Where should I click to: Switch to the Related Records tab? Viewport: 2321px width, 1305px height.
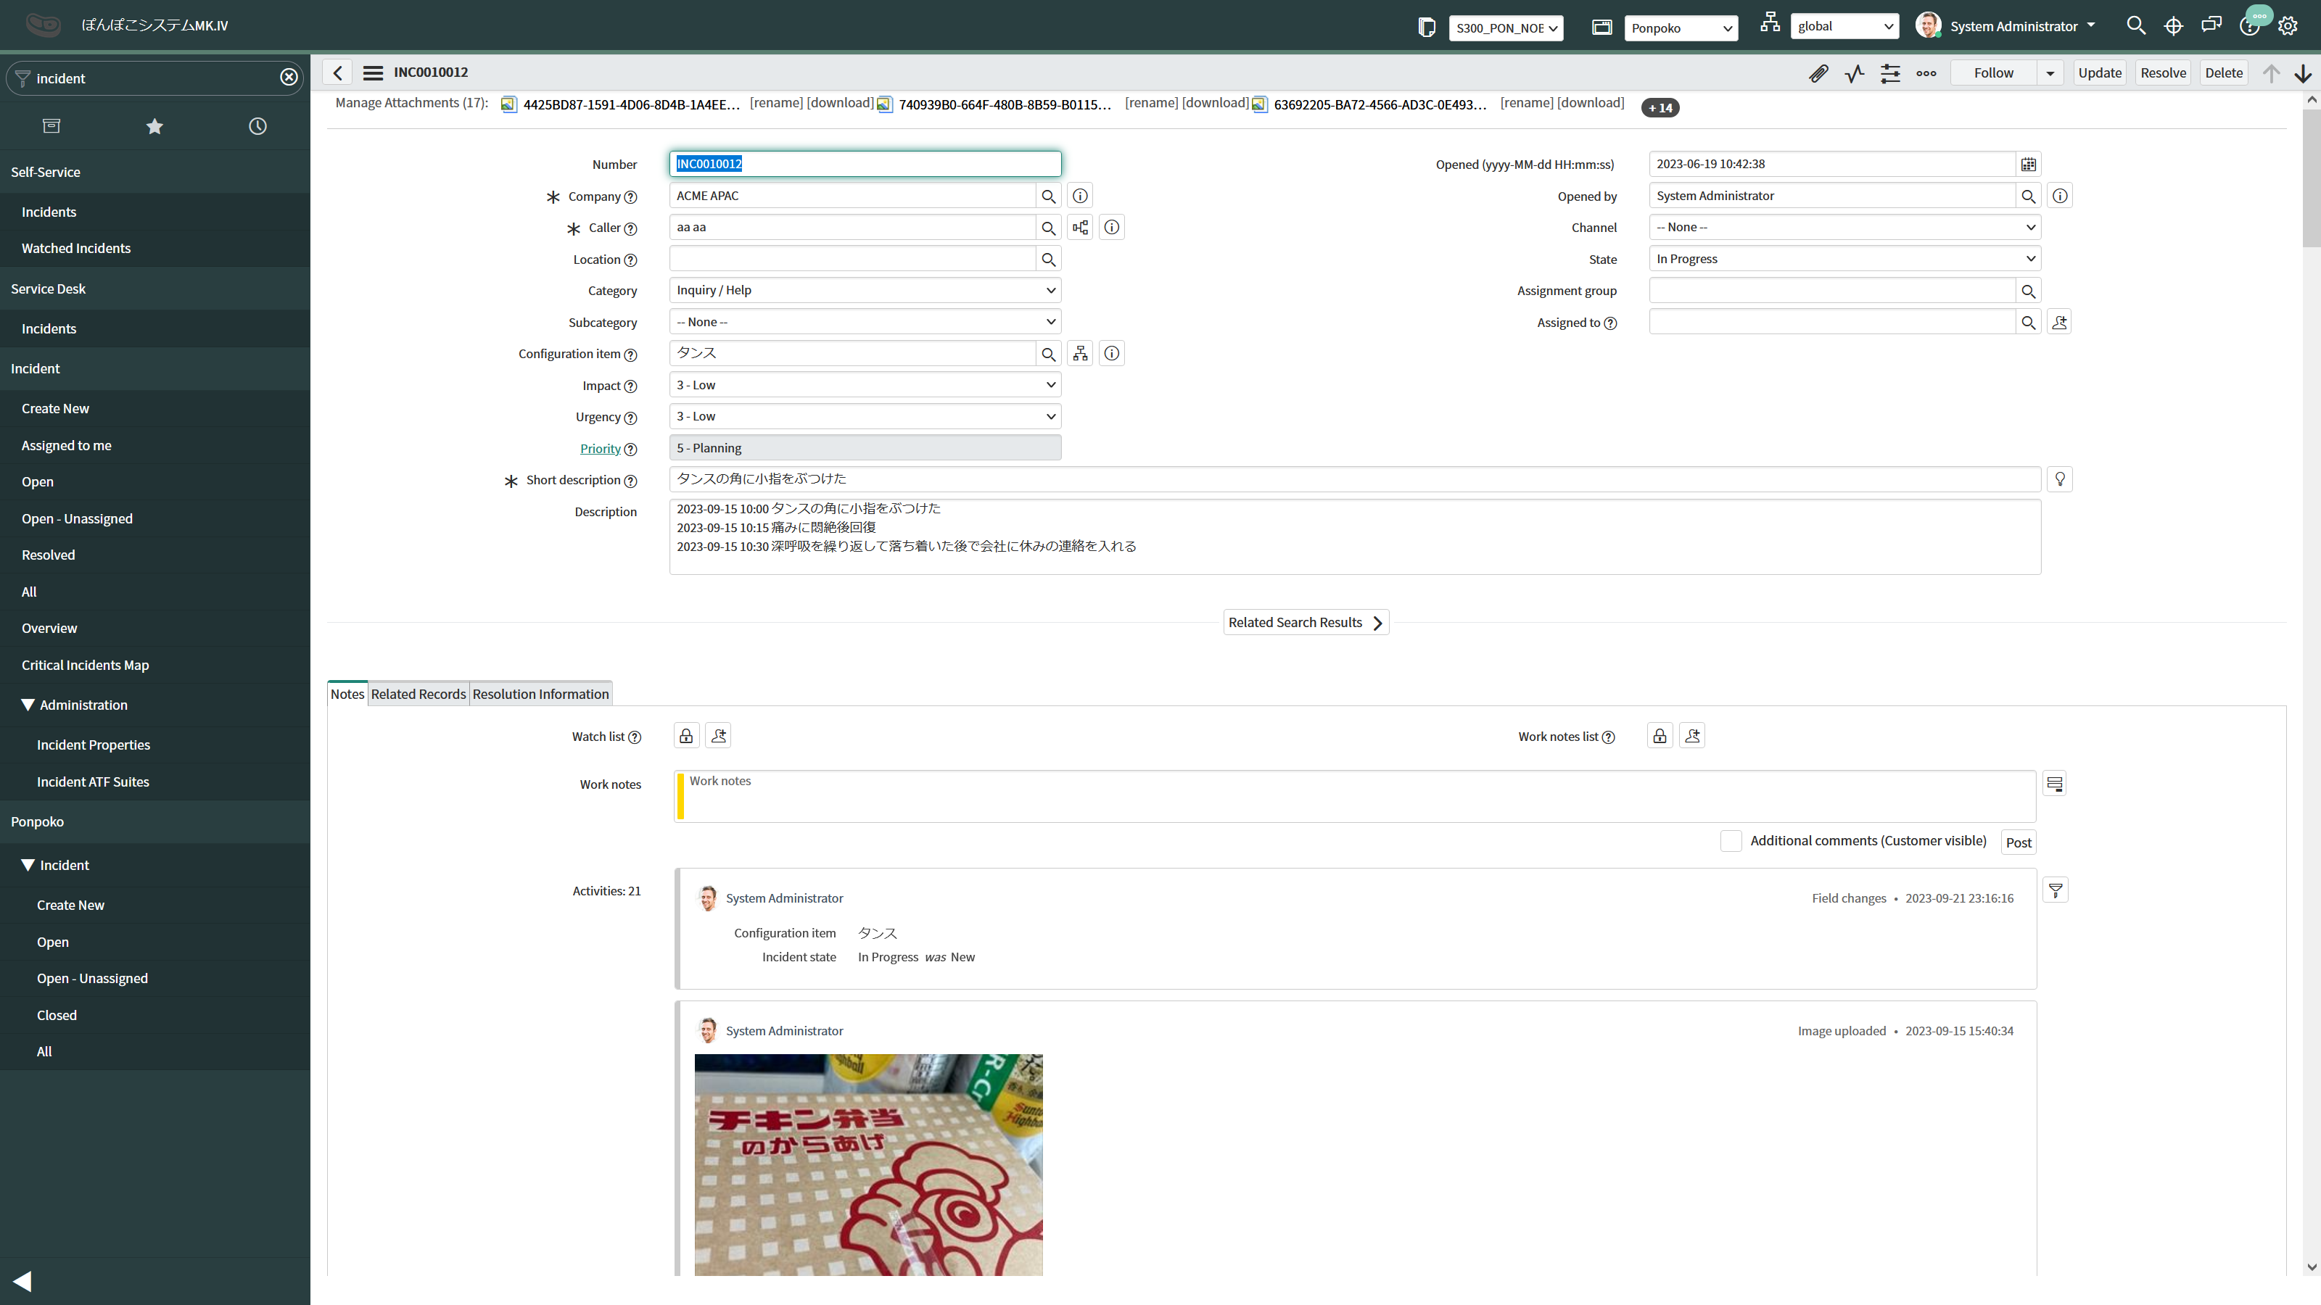tap(418, 694)
